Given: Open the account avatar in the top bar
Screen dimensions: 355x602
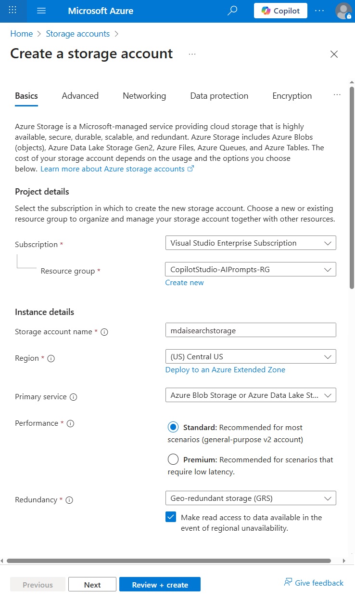Looking at the screenshot, I should 343,10.
